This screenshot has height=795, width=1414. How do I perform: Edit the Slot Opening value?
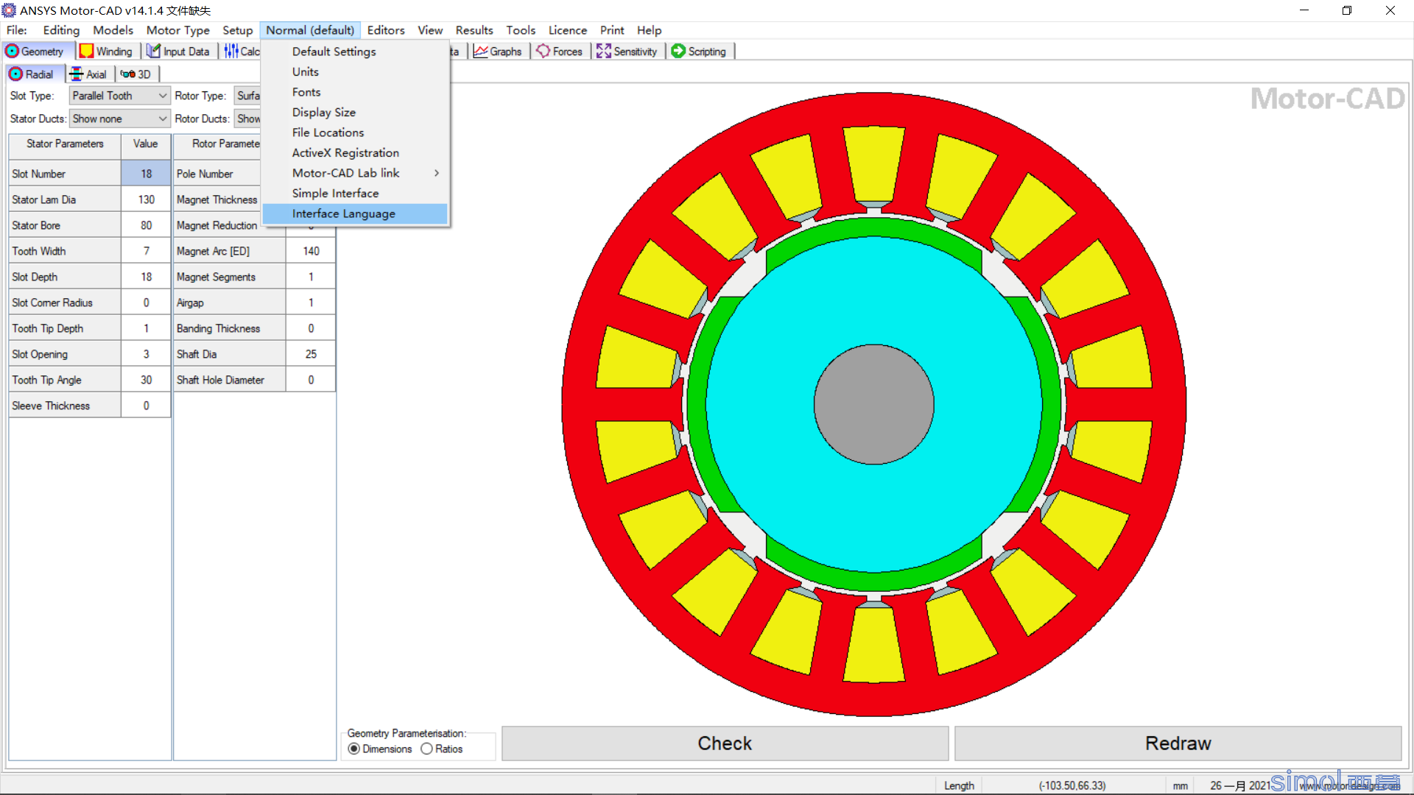146,354
